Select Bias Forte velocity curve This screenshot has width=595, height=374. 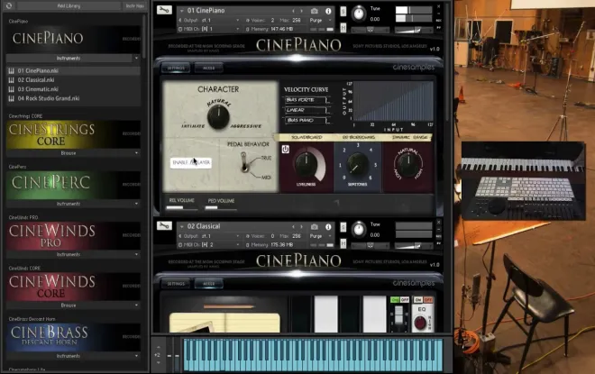[x=306, y=100]
